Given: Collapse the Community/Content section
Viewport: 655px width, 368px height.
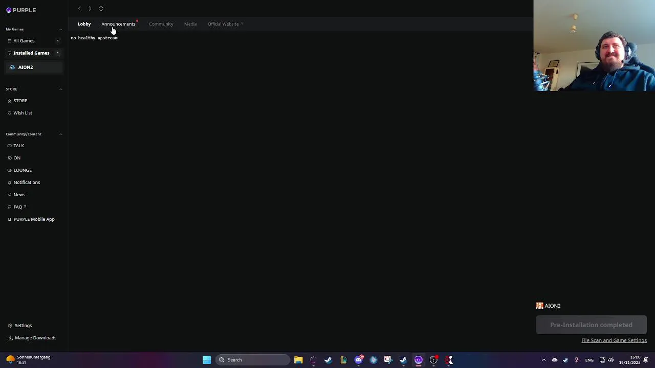Looking at the screenshot, I should [x=61, y=134].
